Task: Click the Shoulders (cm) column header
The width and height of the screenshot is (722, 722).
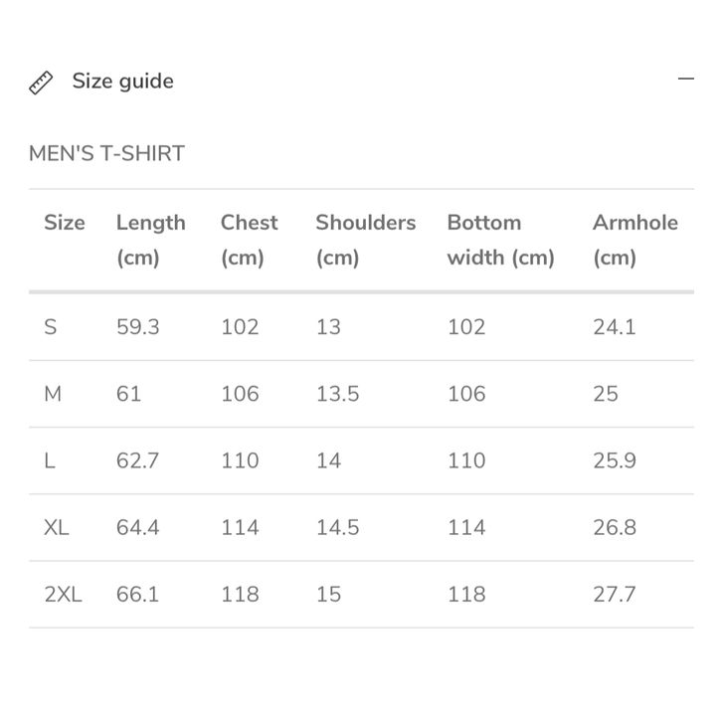Action: [365, 240]
